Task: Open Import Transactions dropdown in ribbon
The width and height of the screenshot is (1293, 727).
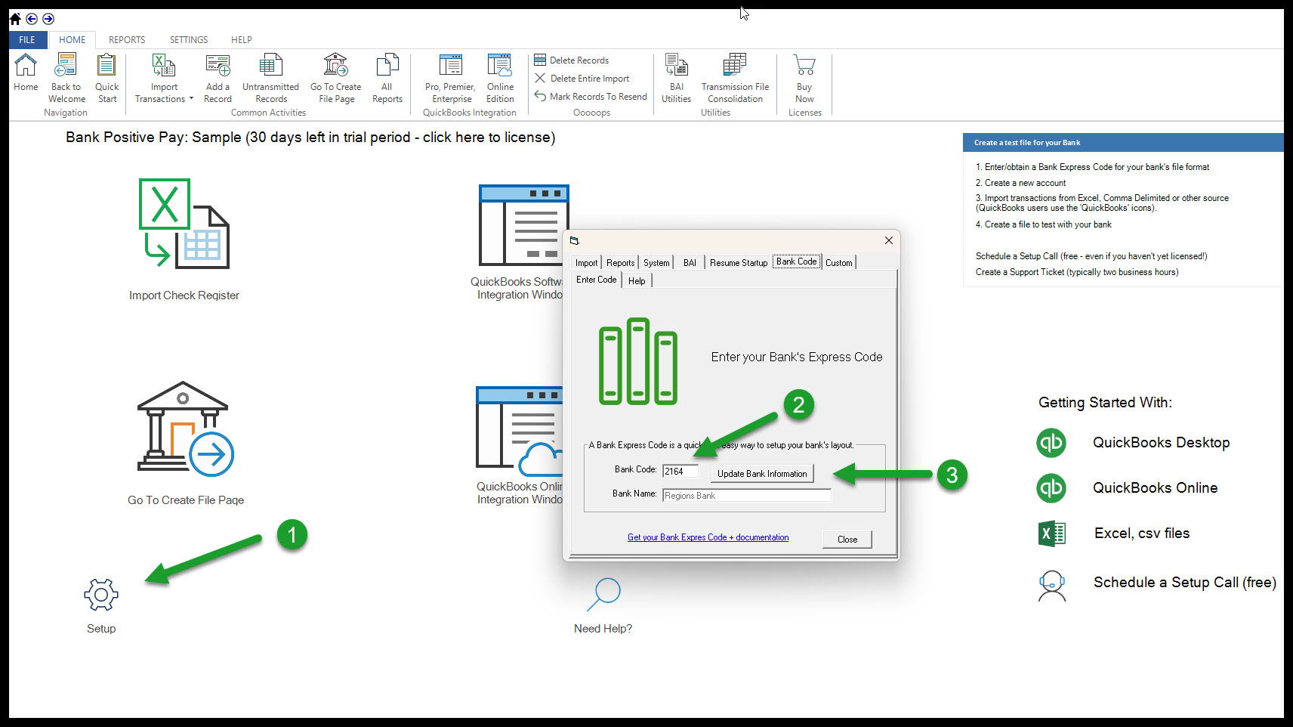Action: click(164, 79)
